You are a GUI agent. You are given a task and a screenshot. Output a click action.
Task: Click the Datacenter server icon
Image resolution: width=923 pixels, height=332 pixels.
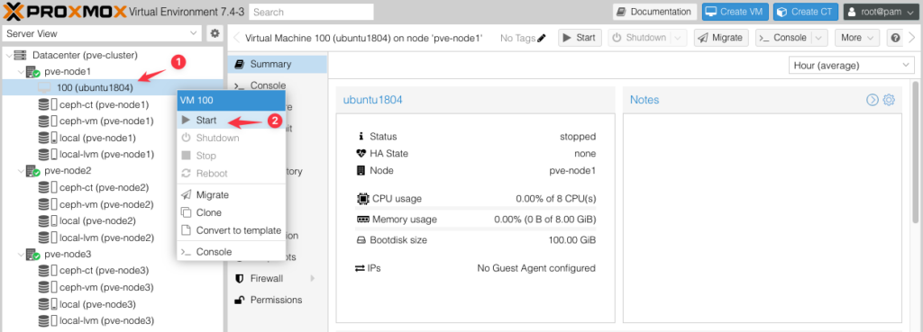(x=20, y=55)
